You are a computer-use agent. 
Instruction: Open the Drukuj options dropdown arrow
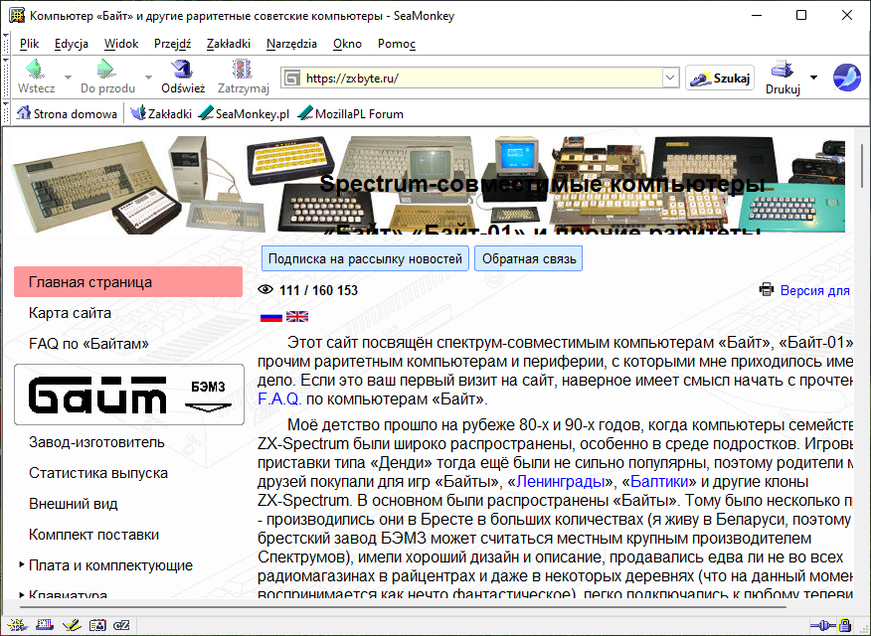click(813, 78)
